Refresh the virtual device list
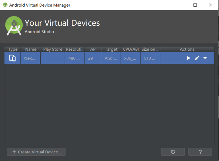This screenshot has height=161, width=219. [173, 152]
